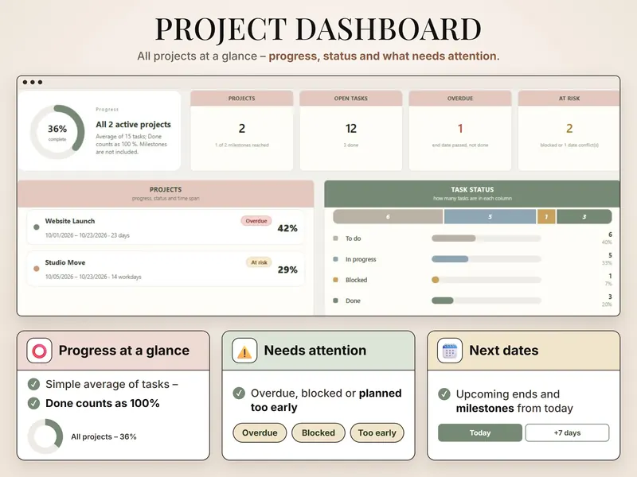Click the To do legend square
This screenshot has height=477, width=637.
[x=335, y=238]
